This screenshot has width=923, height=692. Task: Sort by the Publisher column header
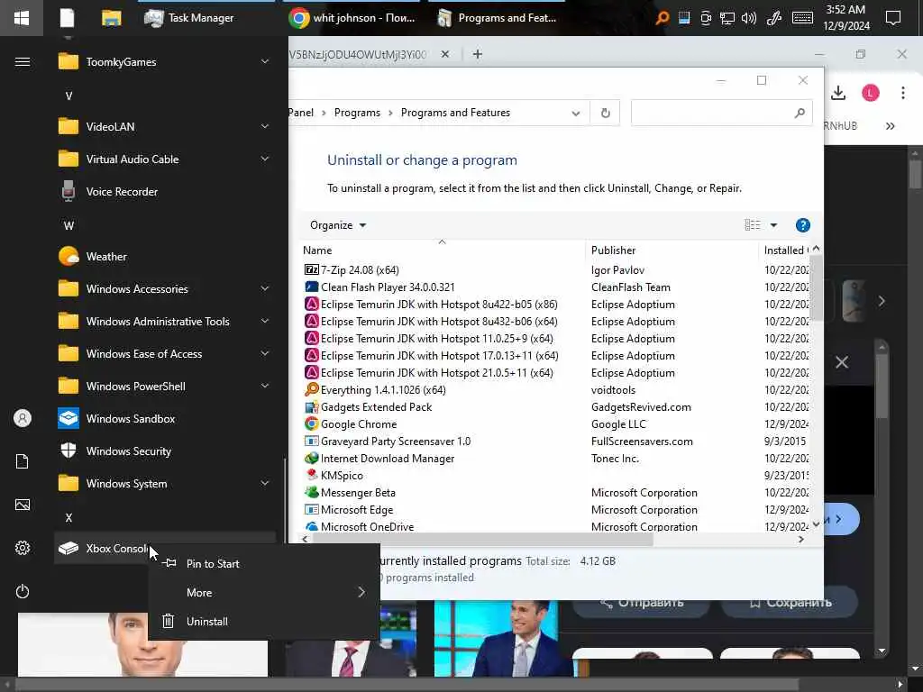click(672, 250)
